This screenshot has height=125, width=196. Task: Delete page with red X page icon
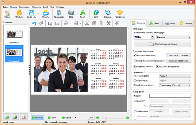pyautogui.click(x=24, y=117)
